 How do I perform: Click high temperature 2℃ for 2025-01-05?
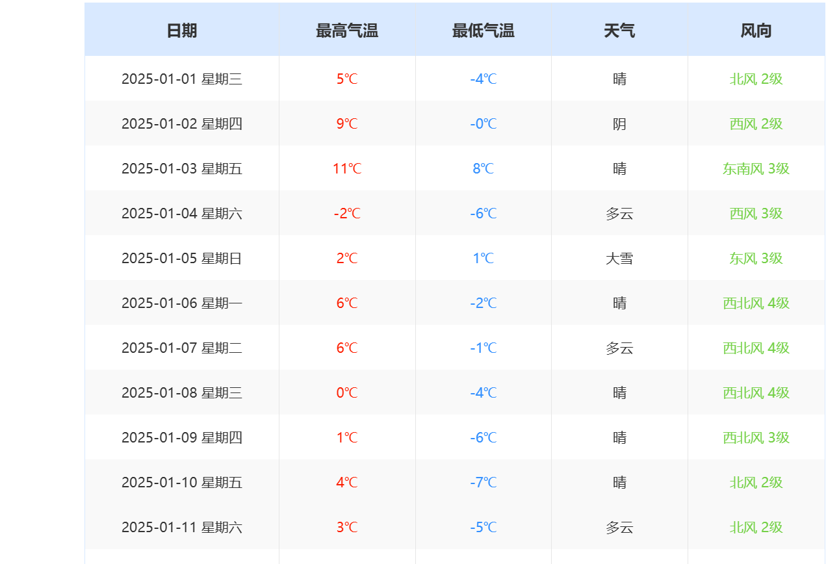(347, 258)
